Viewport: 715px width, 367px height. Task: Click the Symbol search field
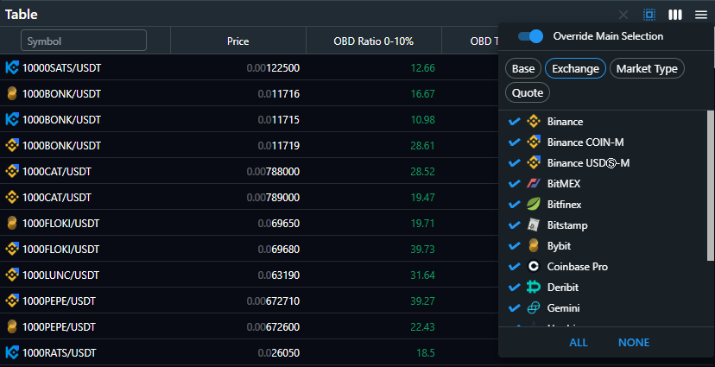click(x=85, y=41)
